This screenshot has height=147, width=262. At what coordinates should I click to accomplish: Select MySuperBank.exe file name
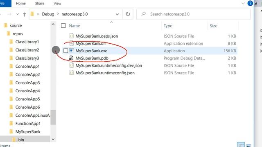91,51
